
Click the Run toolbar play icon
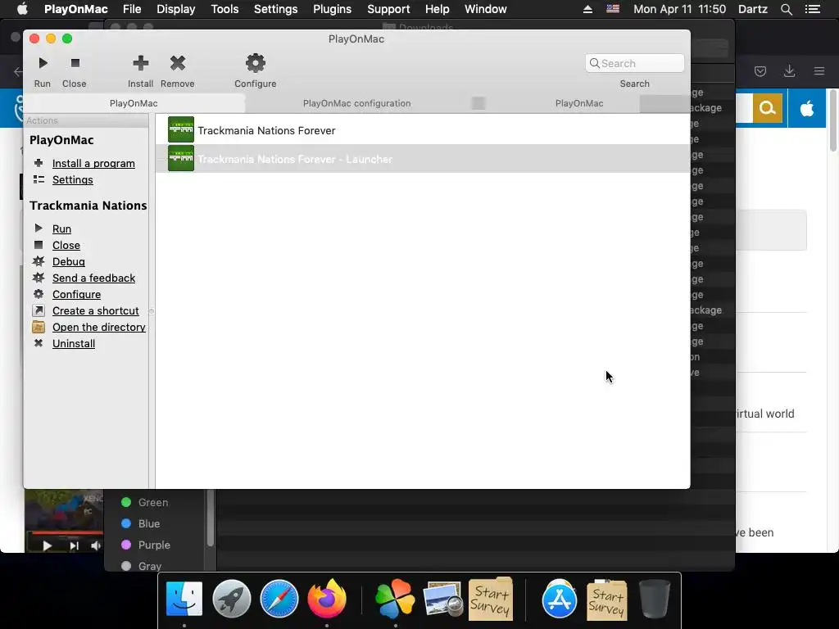pos(43,63)
